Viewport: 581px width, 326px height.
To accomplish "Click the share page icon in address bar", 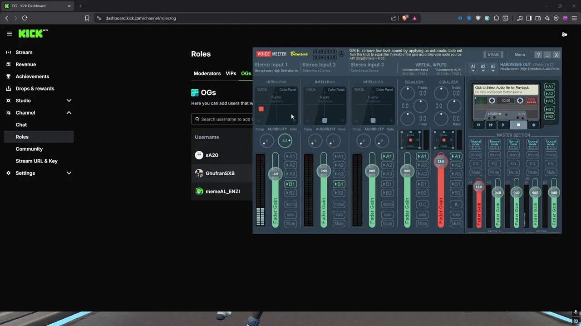I will tap(394, 18).
